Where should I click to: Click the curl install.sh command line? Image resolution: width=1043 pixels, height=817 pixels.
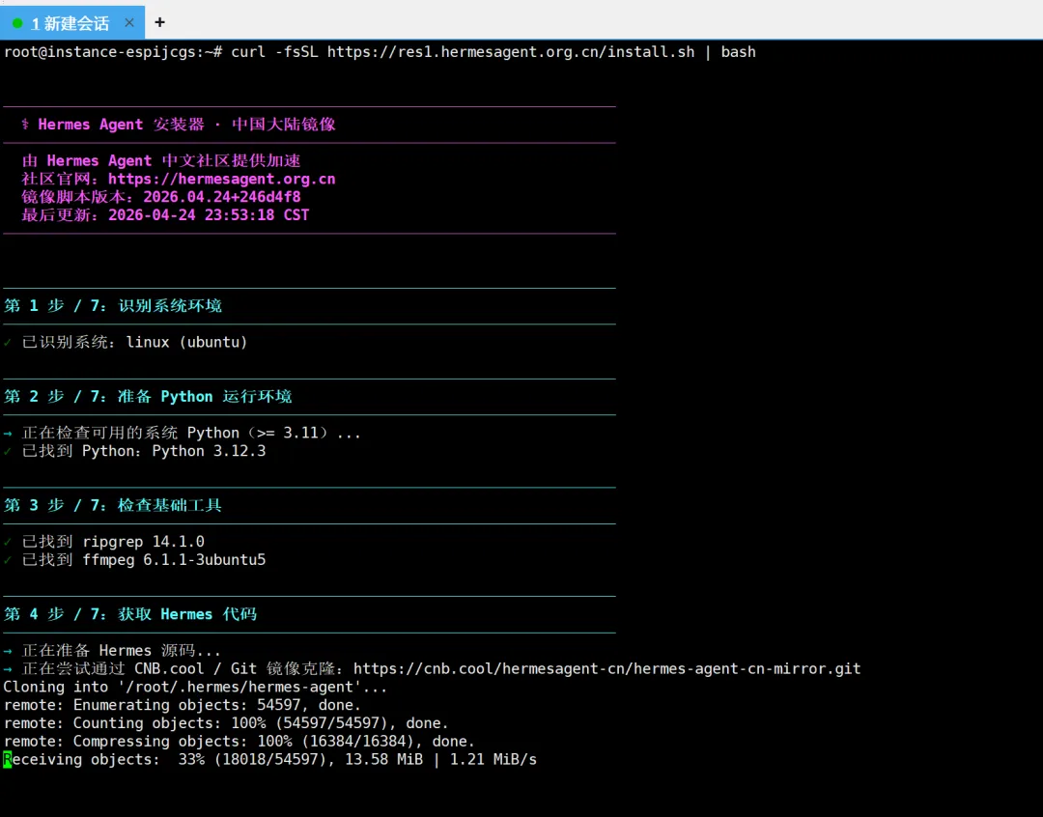[380, 52]
